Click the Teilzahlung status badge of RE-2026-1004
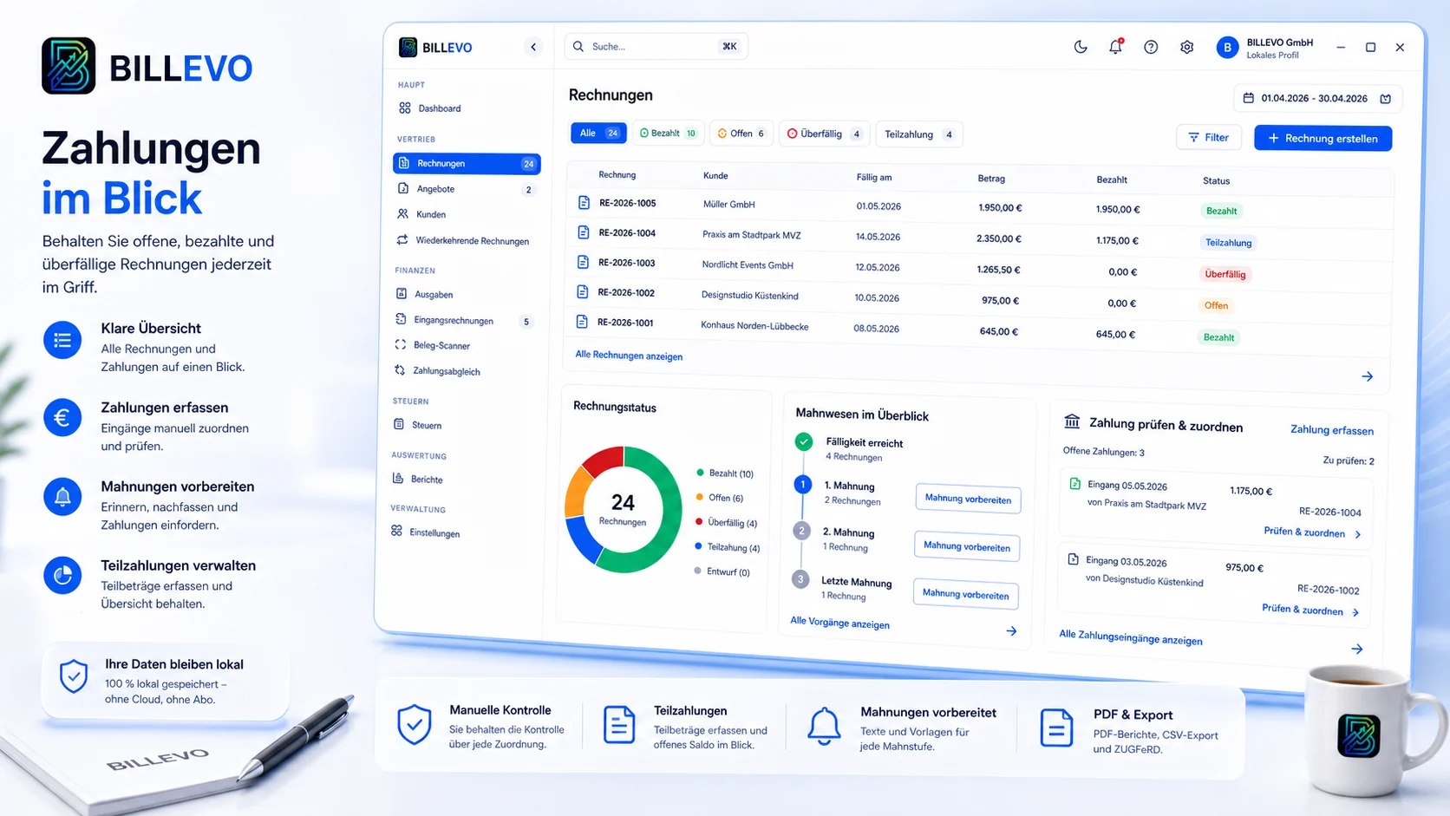Image resolution: width=1450 pixels, height=816 pixels. coord(1228,243)
